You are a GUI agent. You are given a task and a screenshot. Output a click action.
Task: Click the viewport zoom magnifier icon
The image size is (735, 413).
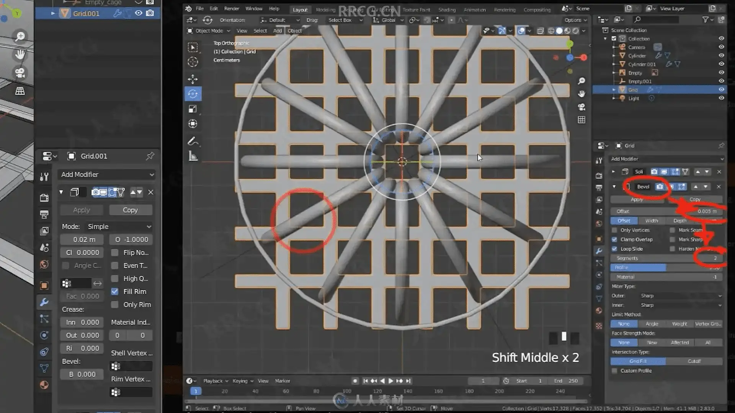tap(581, 81)
